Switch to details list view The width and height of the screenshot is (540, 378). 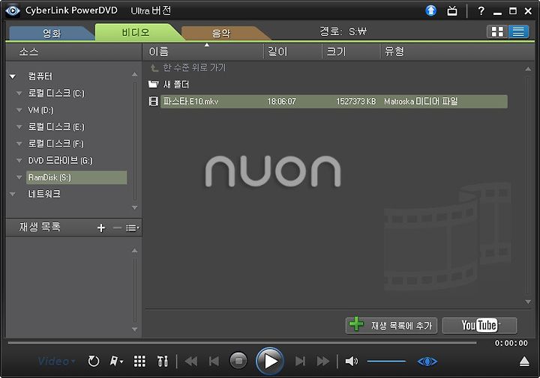pyautogui.click(x=519, y=32)
